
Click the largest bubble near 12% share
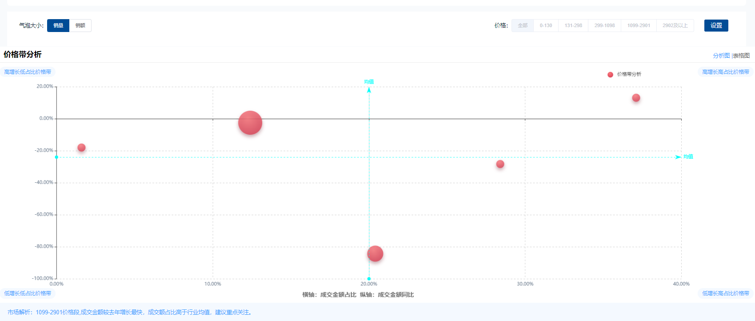(250, 123)
